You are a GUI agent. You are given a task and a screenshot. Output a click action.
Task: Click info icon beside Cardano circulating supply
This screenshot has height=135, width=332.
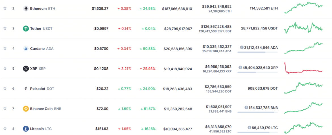point(242,48)
